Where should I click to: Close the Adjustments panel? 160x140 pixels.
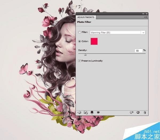[147, 14]
